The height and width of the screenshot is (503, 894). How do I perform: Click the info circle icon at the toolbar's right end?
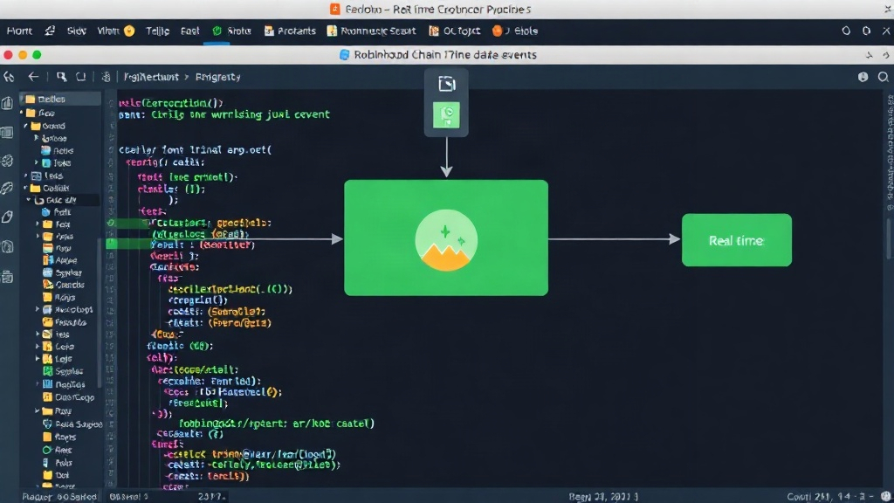pyautogui.click(x=863, y=77)
